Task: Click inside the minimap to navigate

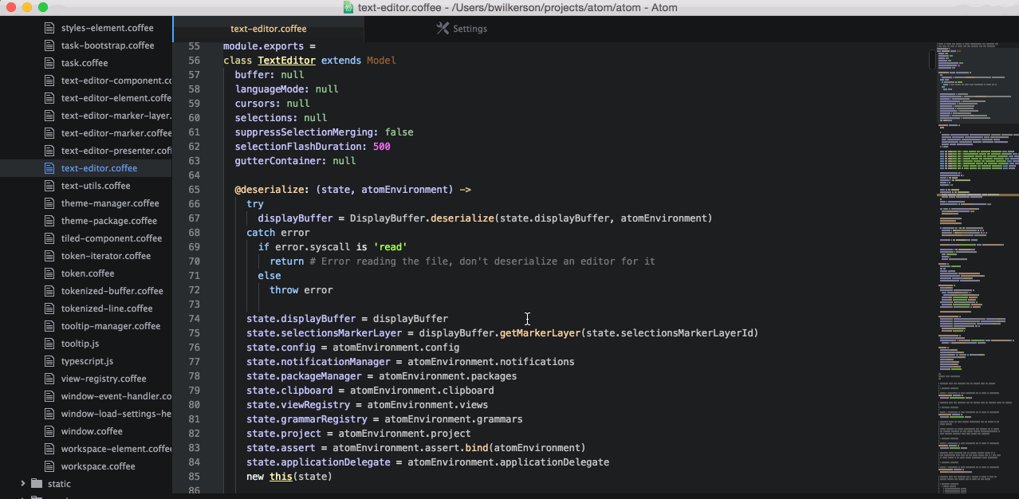Action: [x=973, y=239]
